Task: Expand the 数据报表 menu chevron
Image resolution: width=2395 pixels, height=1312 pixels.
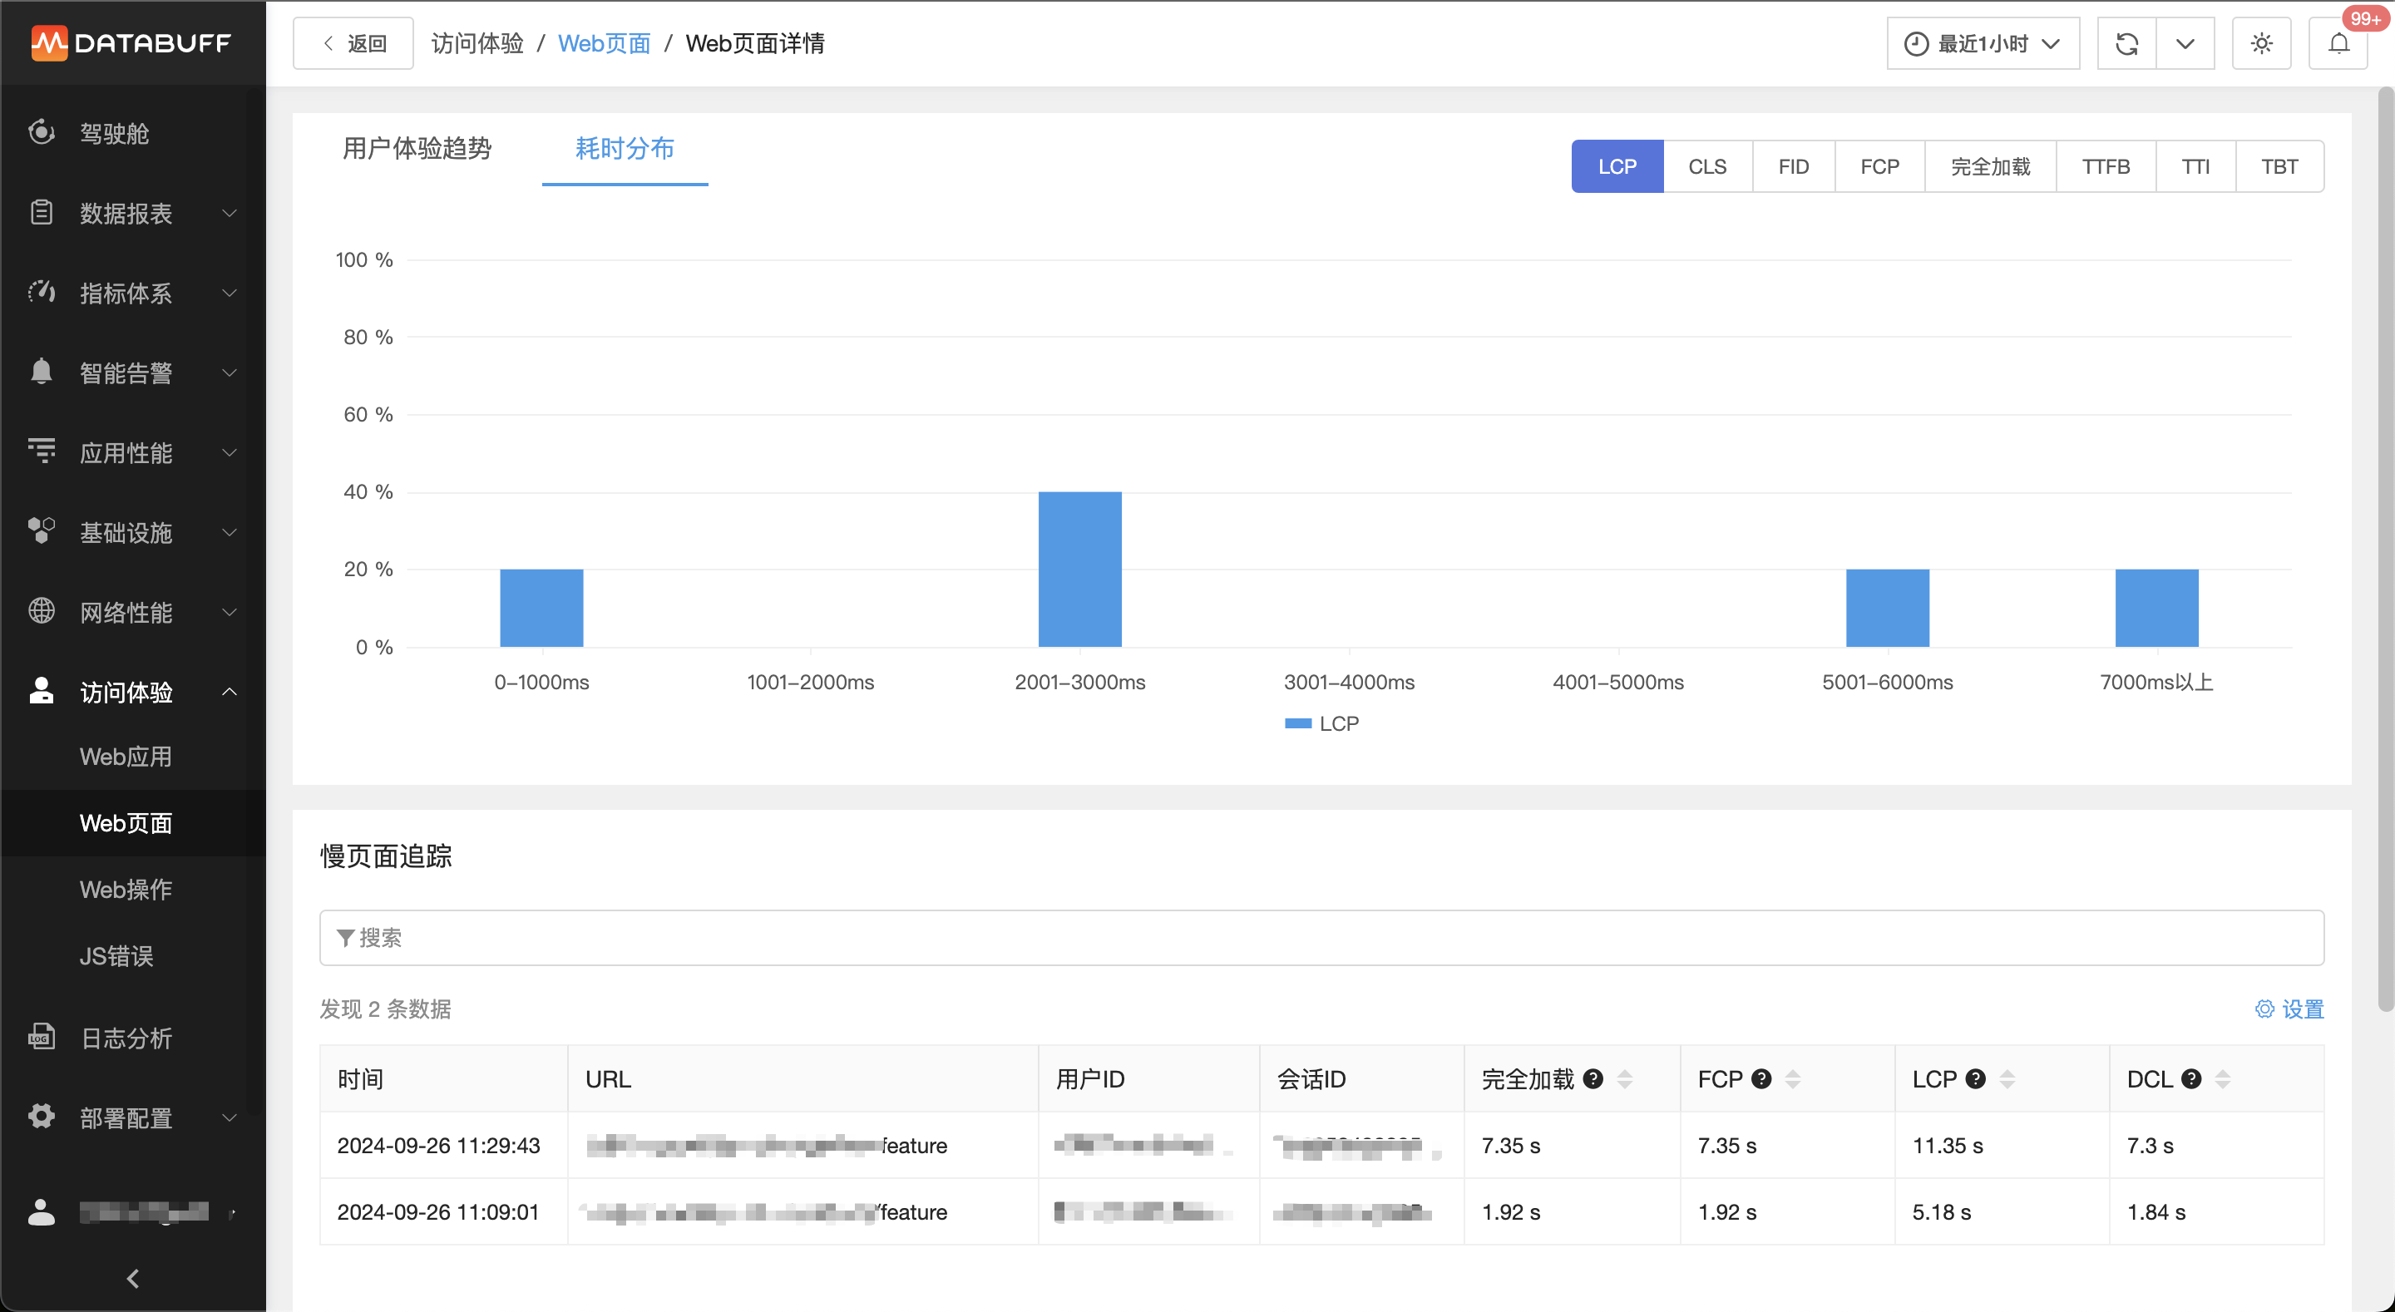Action: [230, 213]
